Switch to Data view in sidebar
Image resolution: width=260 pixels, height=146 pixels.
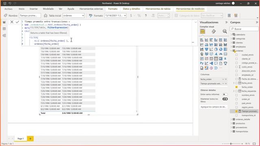4,29
